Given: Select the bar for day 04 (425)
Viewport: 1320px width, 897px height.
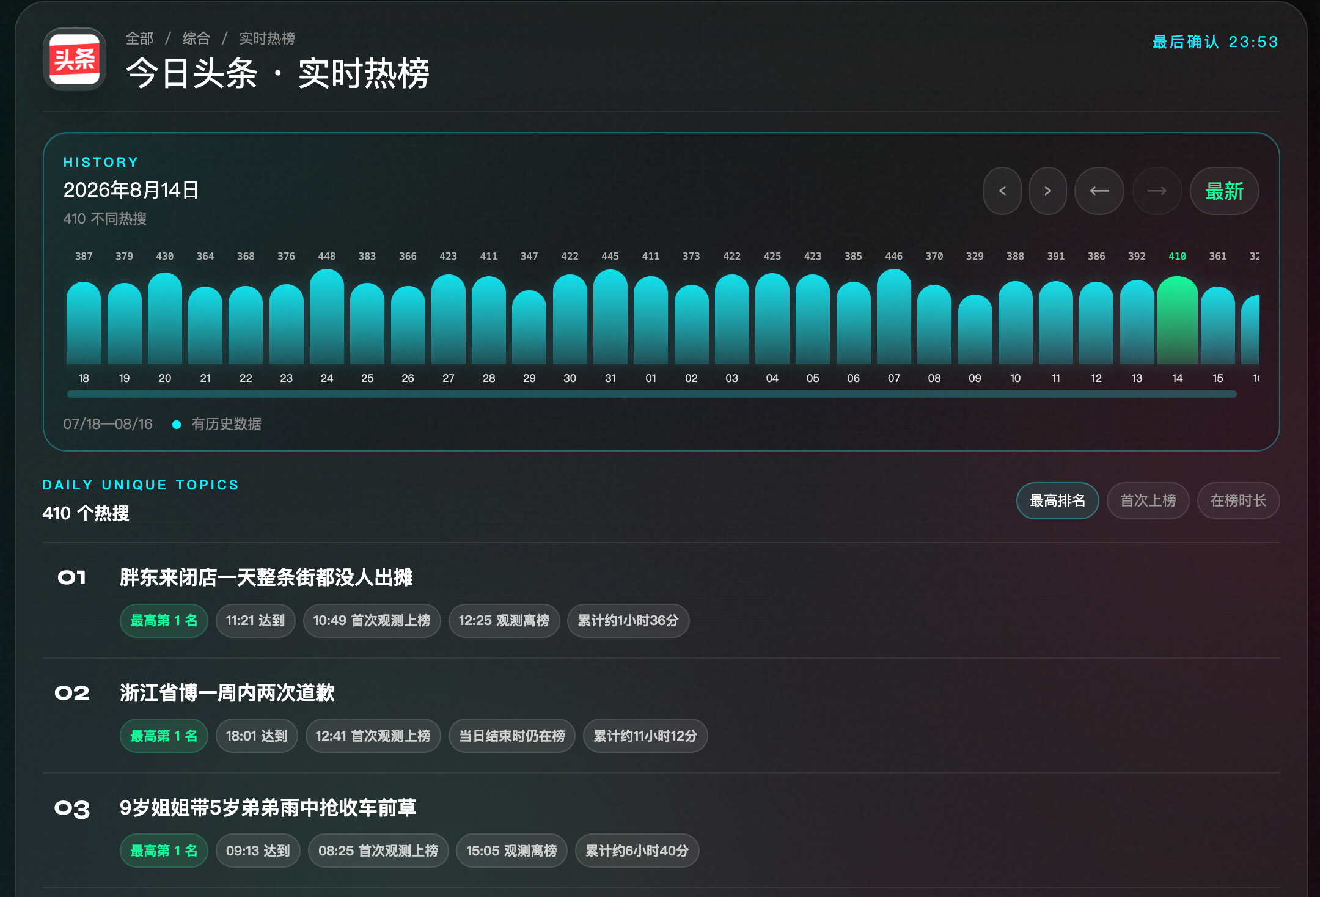Looking at the screenshot, I should (772, 318).
